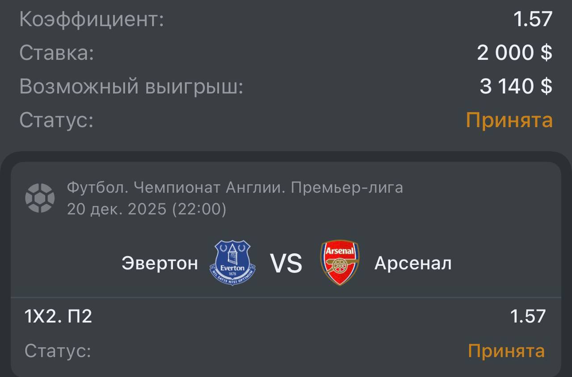572x377 pixels.
Task: Tap the Arsenal club crest
Action: 340,263
